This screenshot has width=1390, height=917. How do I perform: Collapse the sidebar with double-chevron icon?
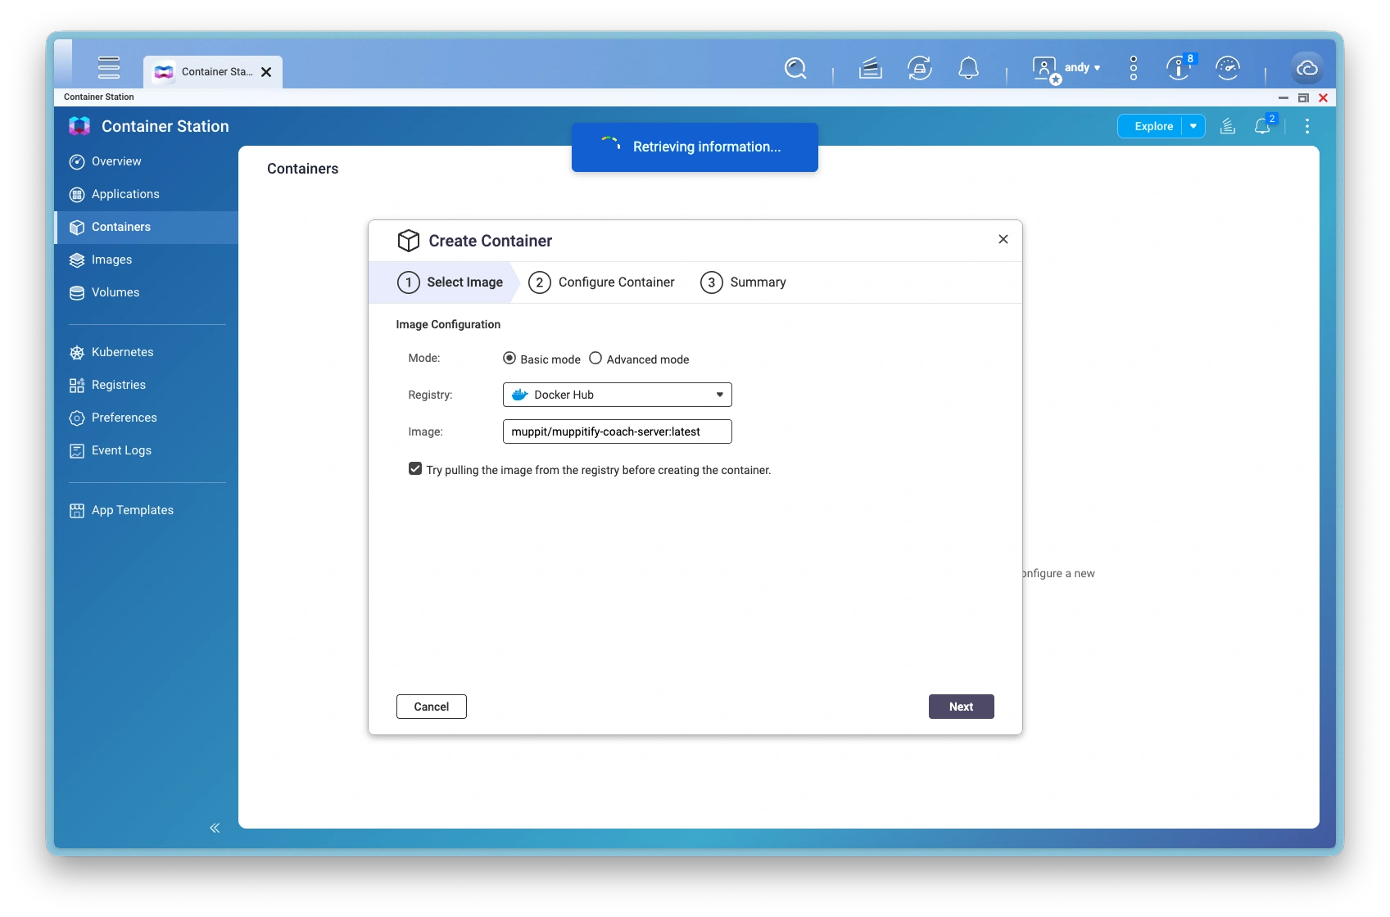[x=215, y=828]
